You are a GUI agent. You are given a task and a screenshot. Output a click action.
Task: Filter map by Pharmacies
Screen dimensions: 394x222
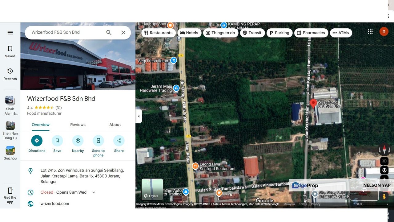[311, 33]
